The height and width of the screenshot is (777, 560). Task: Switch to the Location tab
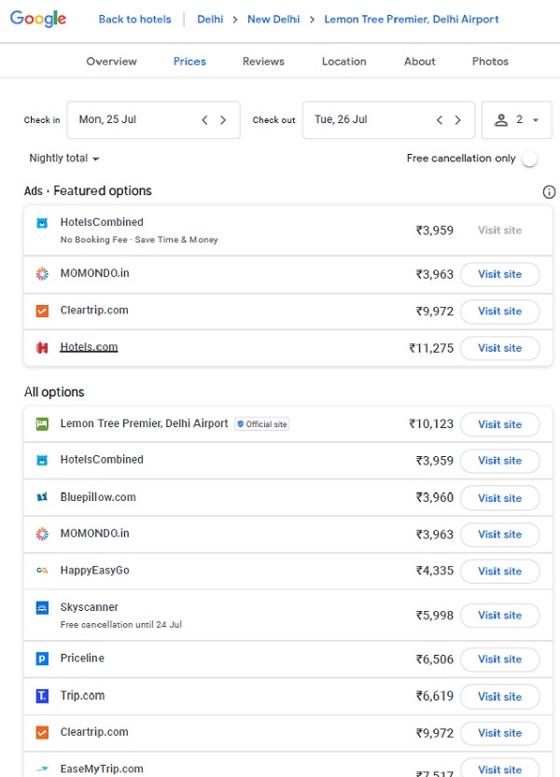pos(343,62)
